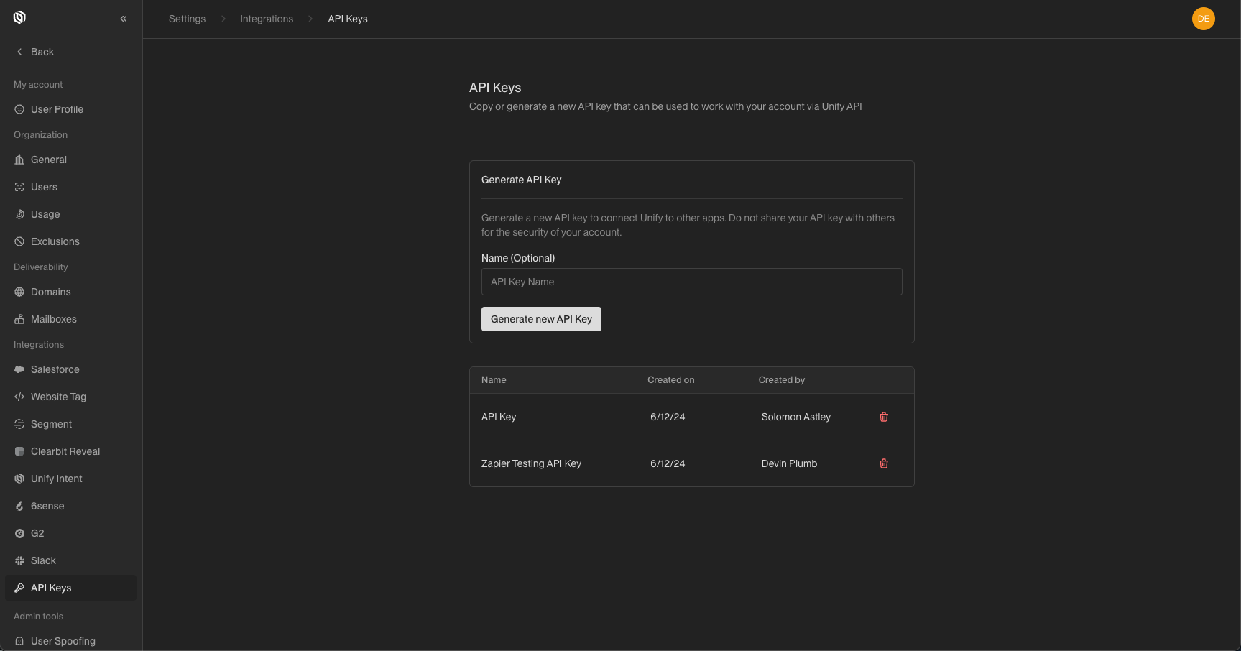Click inside the API Key Name field
This screenshot has width=1241, height=651.
click(691, 282)
